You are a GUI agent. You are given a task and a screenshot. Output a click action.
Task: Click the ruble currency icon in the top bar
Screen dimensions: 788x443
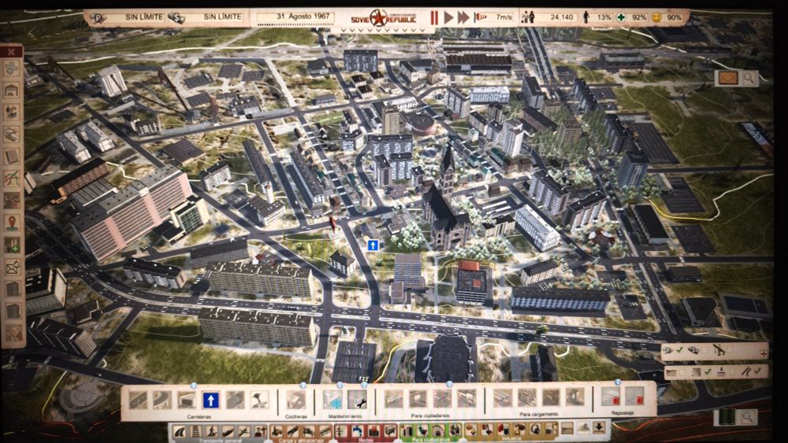pyautogui.click(x=98, y=19)
